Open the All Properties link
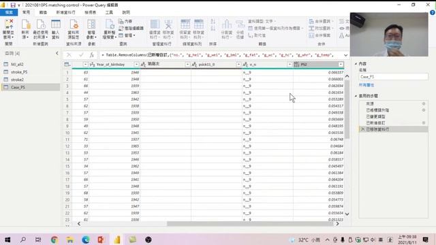The height and width of the screenshot is (245, 436). pyautogui.click(x=367, y=85)
